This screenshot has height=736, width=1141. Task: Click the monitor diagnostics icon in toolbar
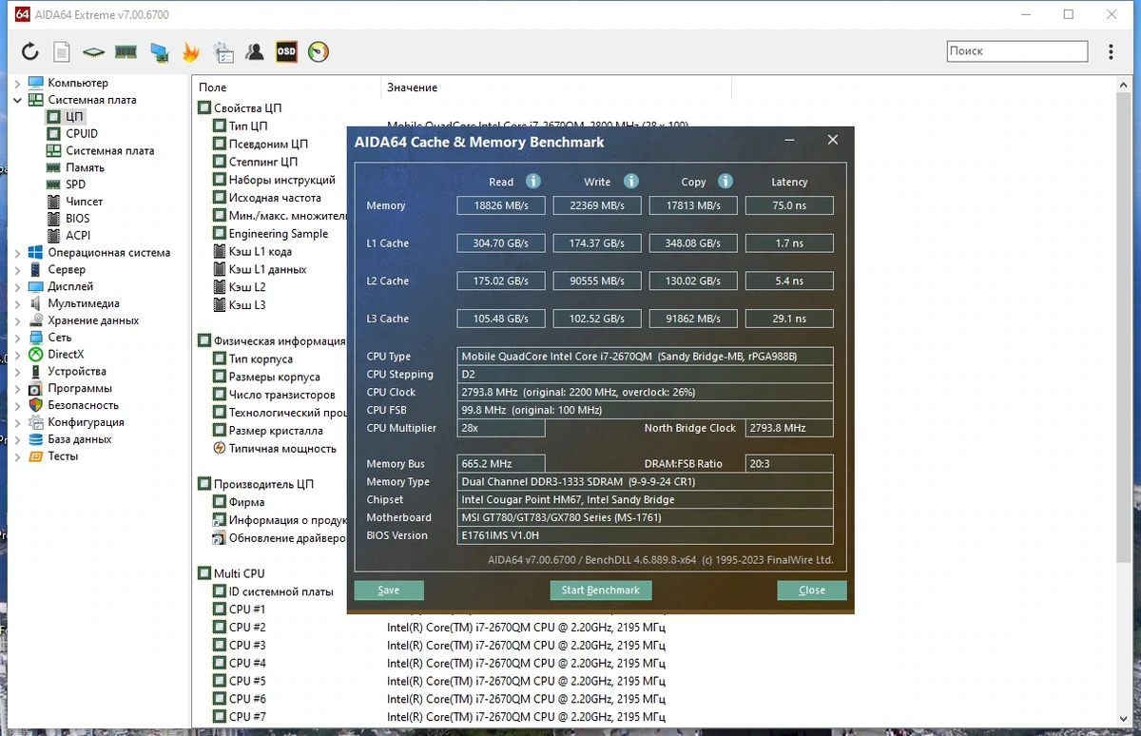click(159, 51)
